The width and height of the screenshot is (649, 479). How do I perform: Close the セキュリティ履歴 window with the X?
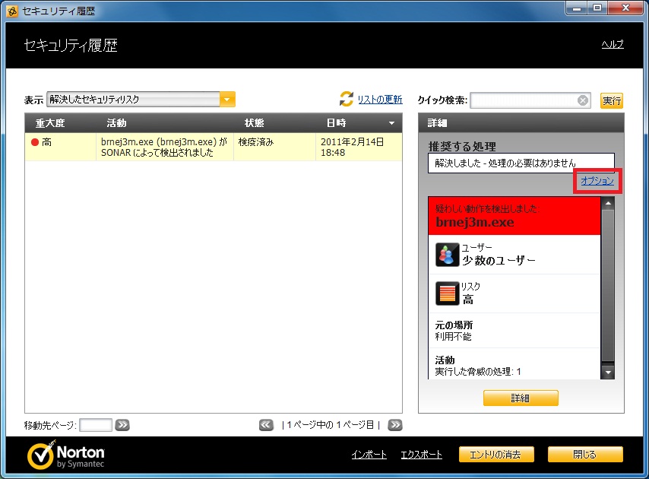point(626,8)
